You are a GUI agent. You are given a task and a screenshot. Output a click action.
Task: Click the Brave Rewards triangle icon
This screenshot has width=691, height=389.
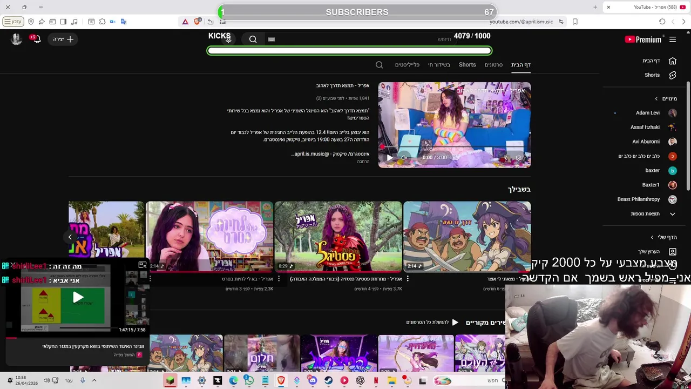pyautogui.click(x=185, y=22)
